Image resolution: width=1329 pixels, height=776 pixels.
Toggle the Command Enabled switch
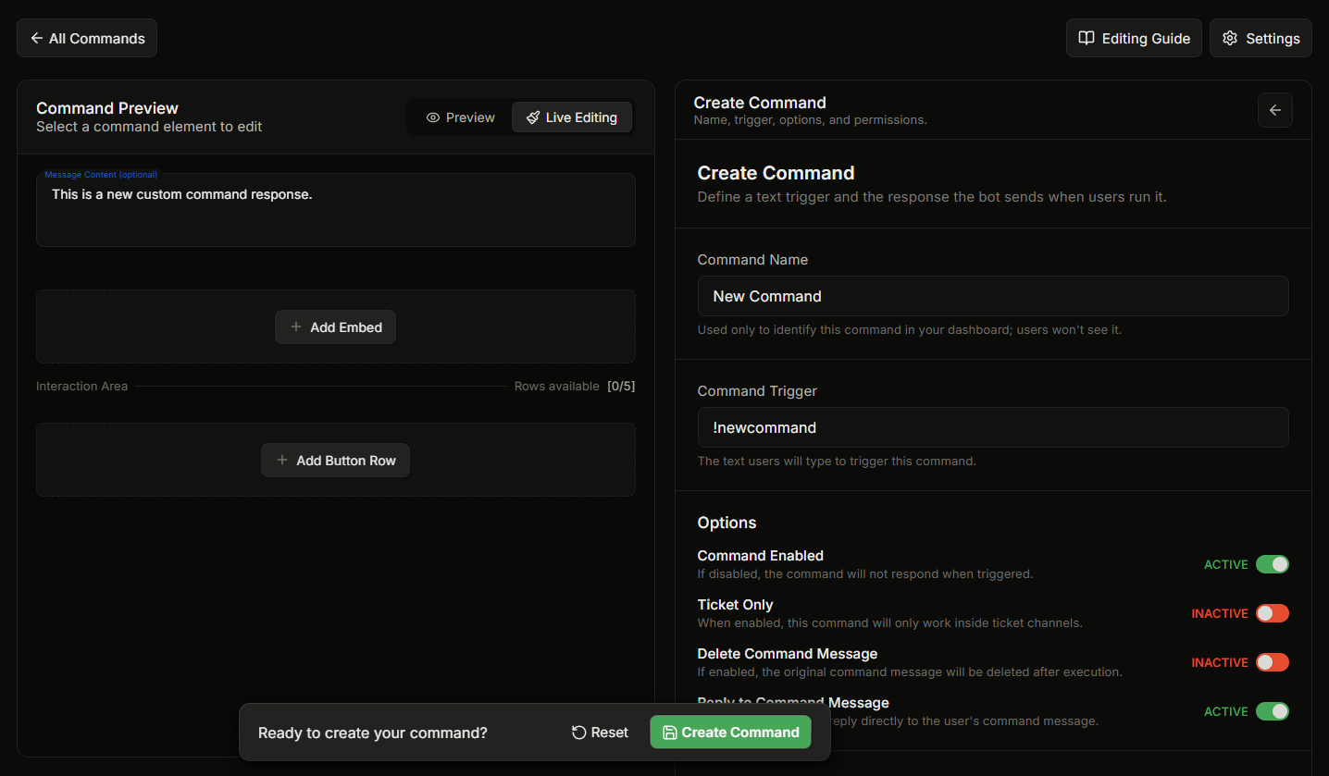click(1272, 564)
